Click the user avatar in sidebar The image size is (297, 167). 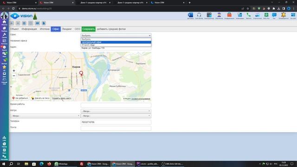[x=4, y=16]
